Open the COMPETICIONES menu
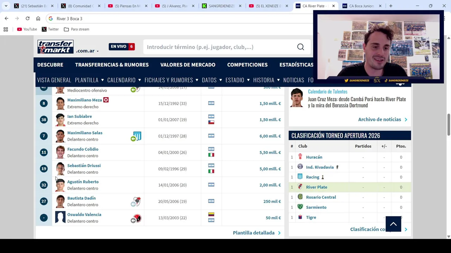Viewport: 451px width, 253px height. [247, 65]
